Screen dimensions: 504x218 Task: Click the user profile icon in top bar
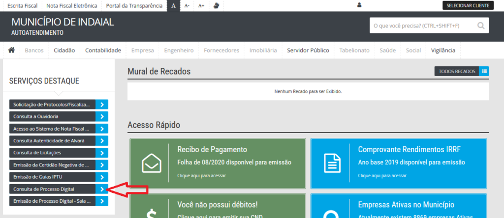tap(359, 5)
